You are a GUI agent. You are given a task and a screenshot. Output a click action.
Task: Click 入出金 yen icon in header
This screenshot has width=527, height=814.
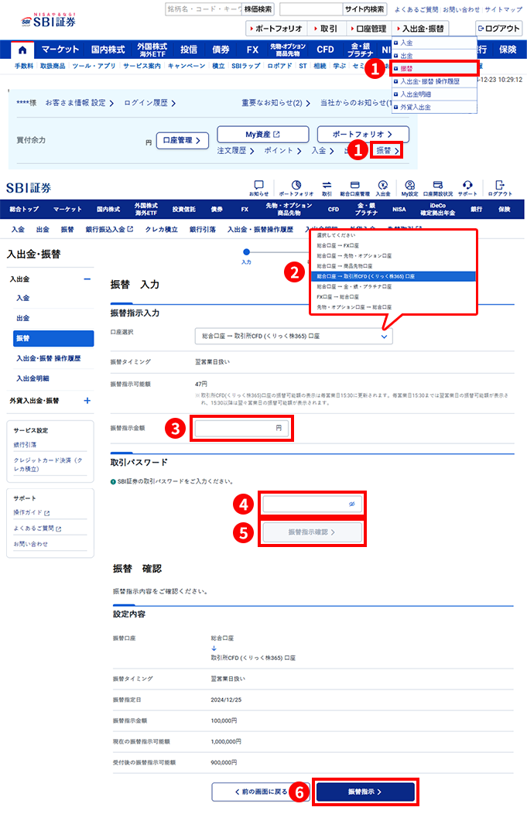(x=383, y=188)
